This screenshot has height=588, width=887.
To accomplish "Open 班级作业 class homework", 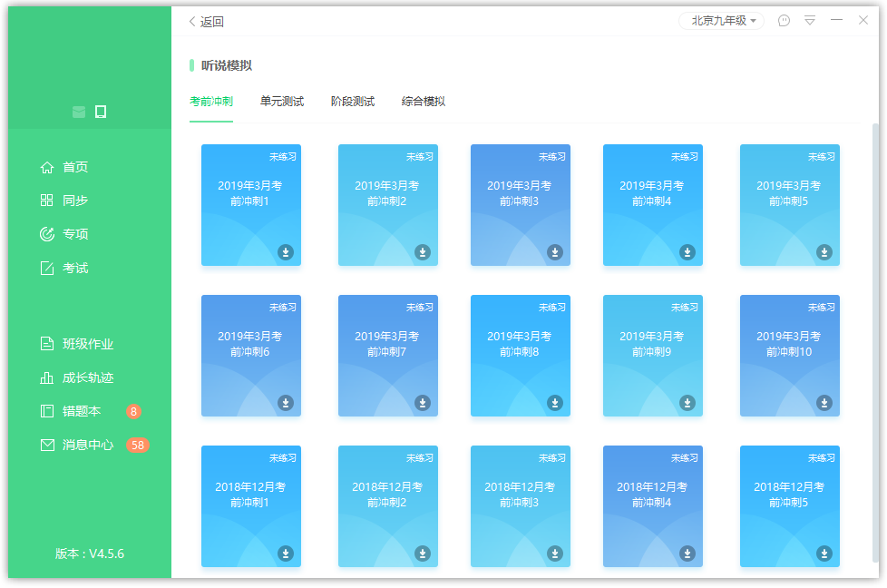I will 77,344.
